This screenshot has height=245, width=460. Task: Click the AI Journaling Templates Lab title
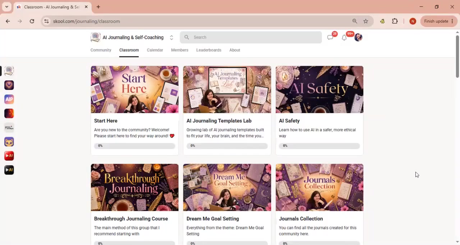(x=219, y=121)
